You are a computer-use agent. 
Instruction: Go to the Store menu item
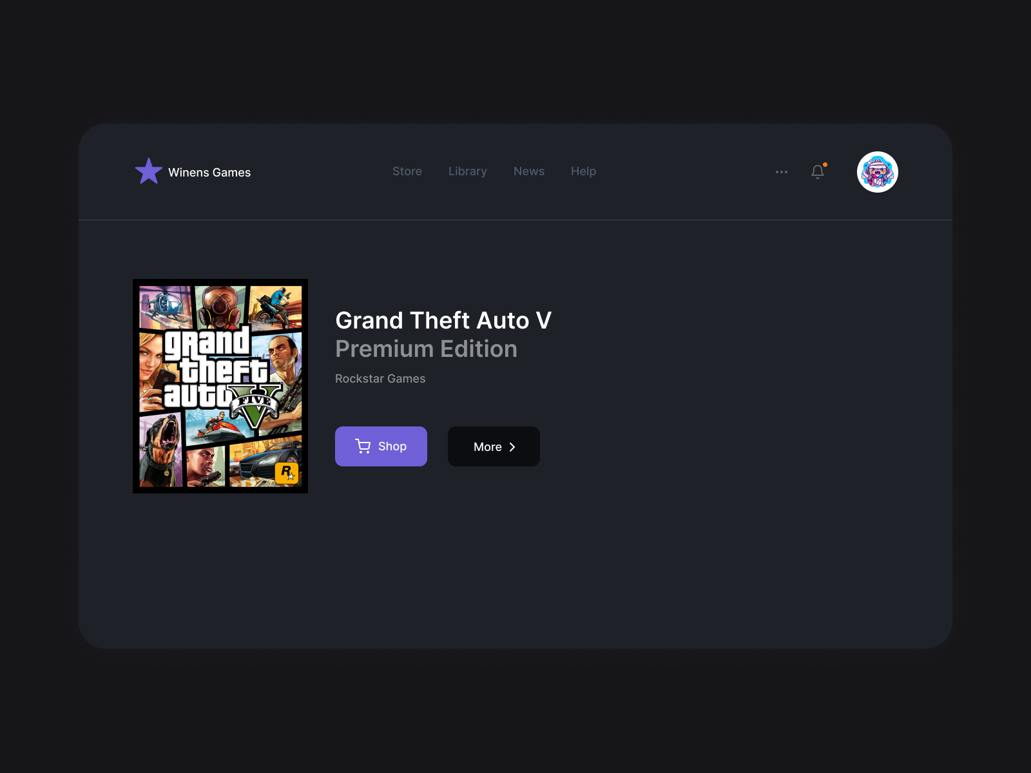(x=407, y=171)
